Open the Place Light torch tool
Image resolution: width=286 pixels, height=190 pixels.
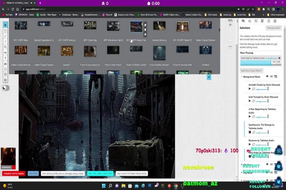[5, 58]
